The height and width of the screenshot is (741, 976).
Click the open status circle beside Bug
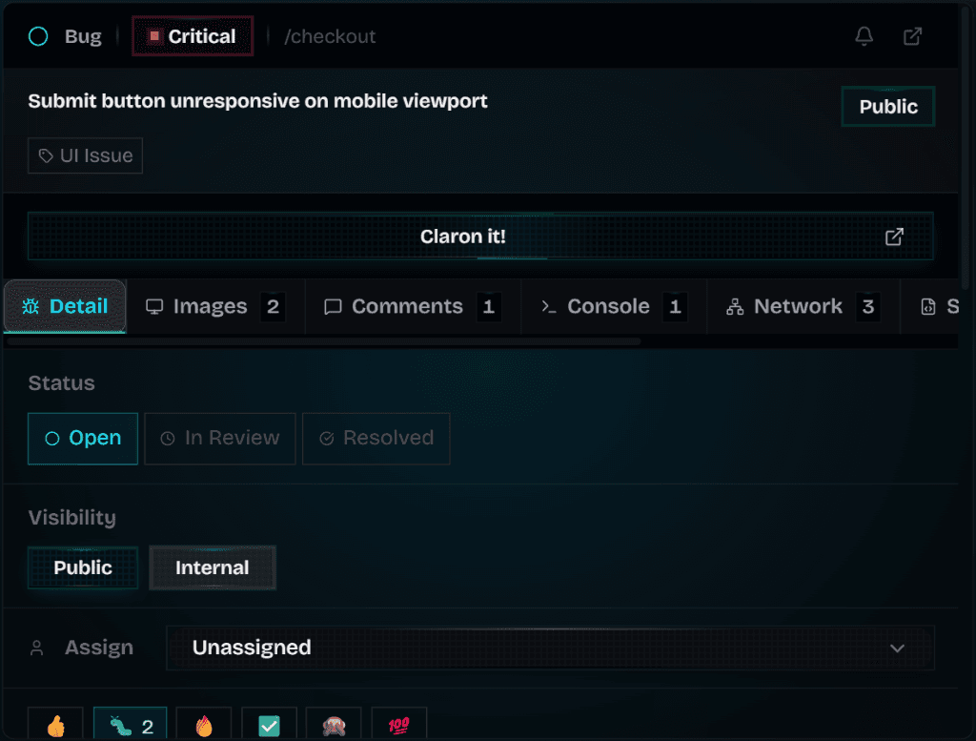tap(38, 36)
